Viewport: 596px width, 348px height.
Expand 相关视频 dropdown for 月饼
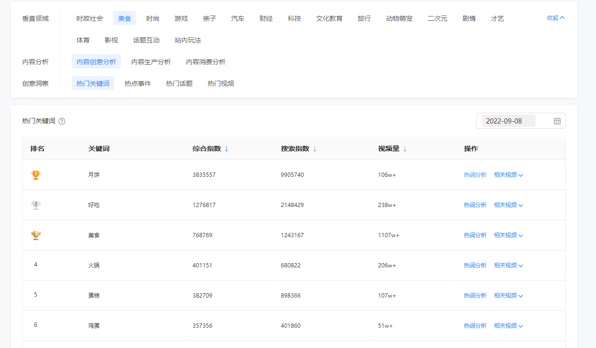[x=508, y=175]
